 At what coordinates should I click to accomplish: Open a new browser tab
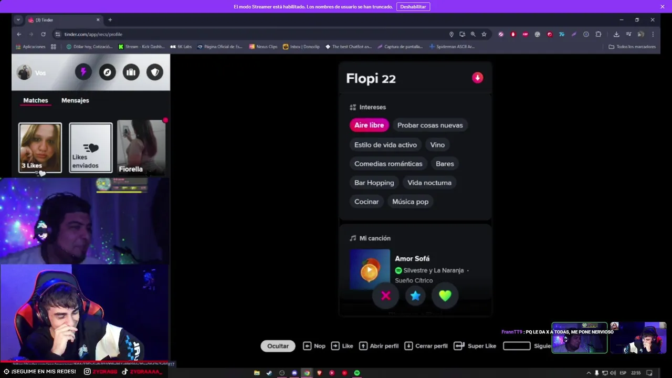tap(110, 20)
